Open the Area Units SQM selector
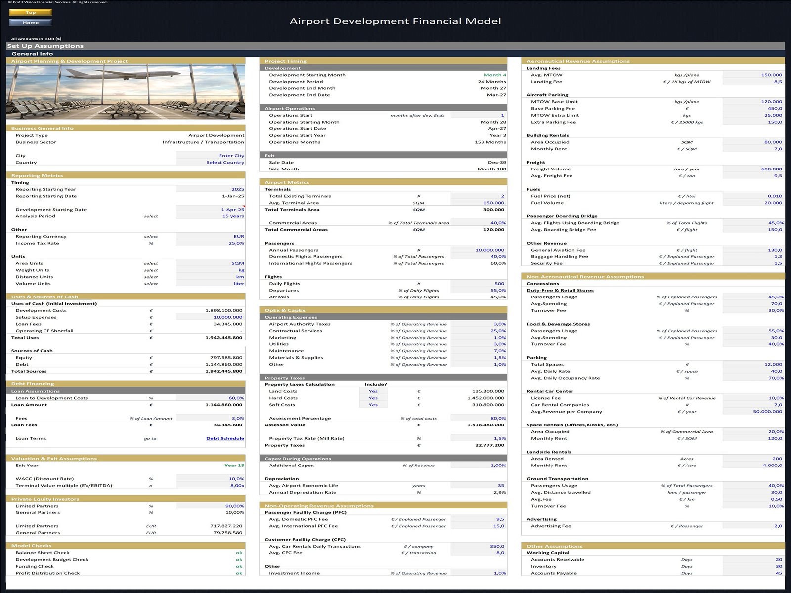The width and height of the screenshot is (791, 593). [210, 263]
